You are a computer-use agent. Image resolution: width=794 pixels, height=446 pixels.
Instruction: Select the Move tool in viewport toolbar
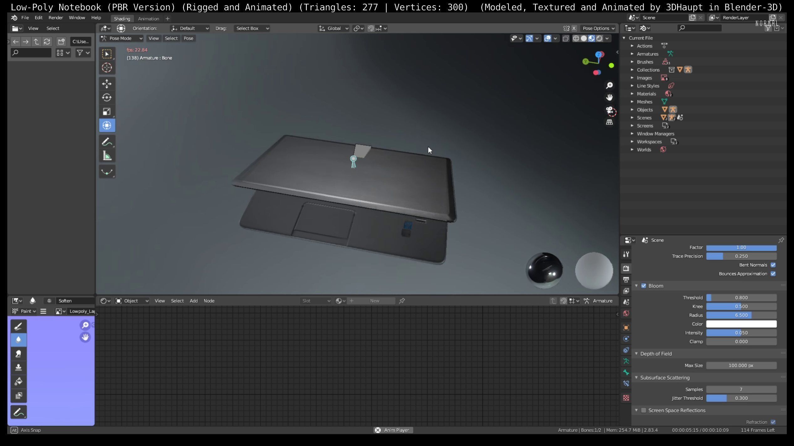(x=107, y=84)
